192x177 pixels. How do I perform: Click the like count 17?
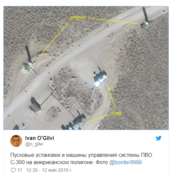(x=20, y=170)
